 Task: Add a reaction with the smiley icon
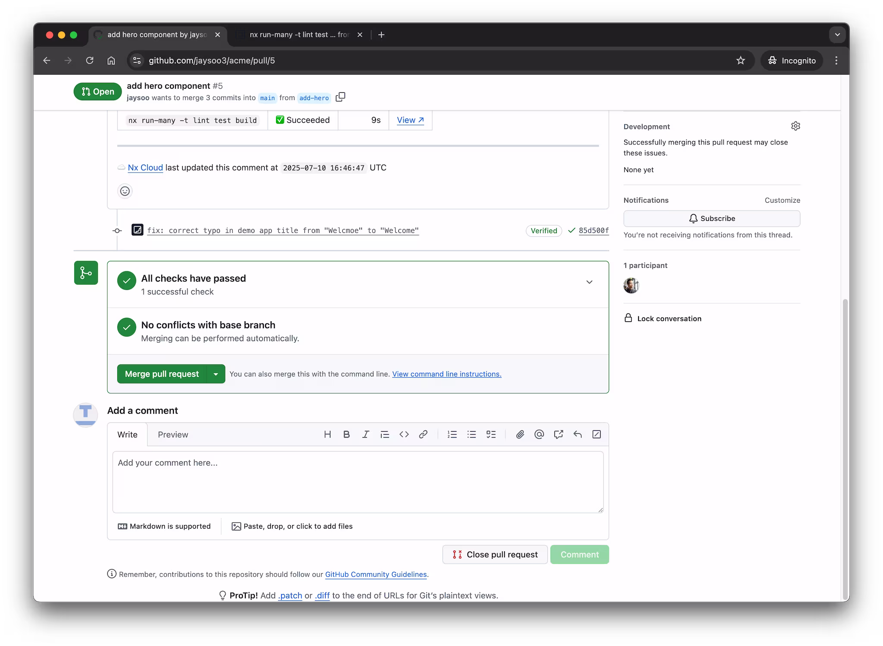point(125,191)
